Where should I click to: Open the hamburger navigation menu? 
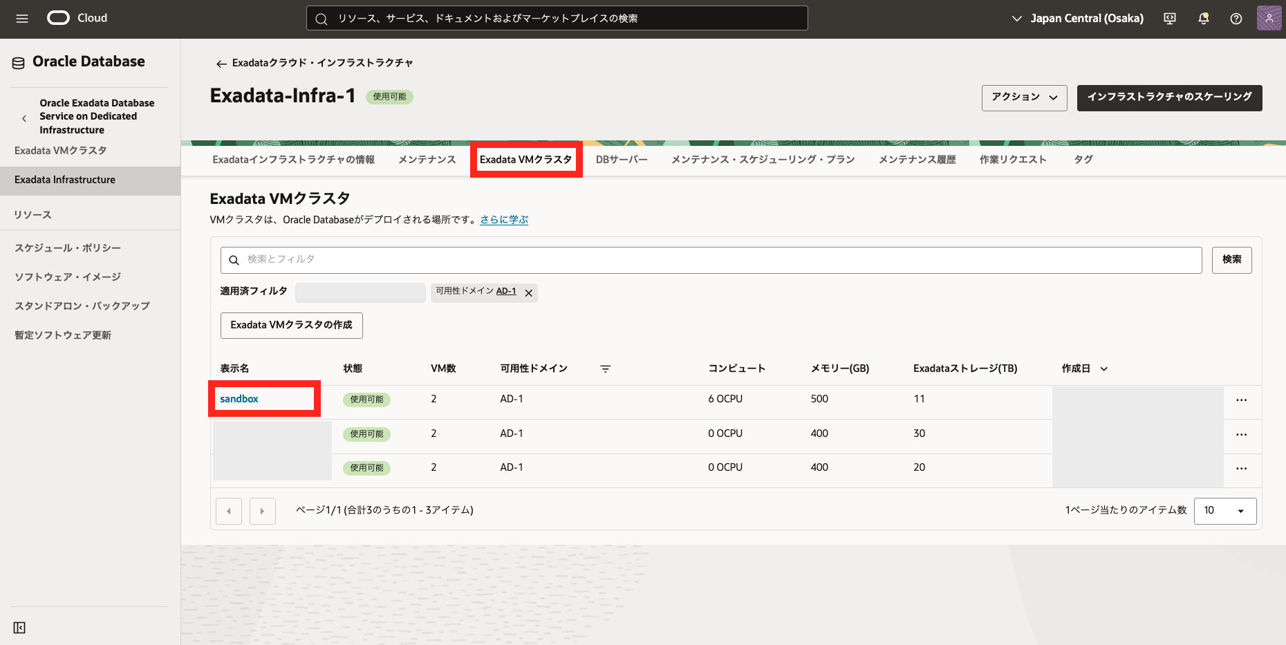click(22, 19)
